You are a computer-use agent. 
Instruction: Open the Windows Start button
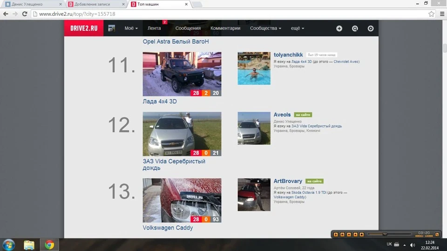pyautogui.click(x=8, y=245)
